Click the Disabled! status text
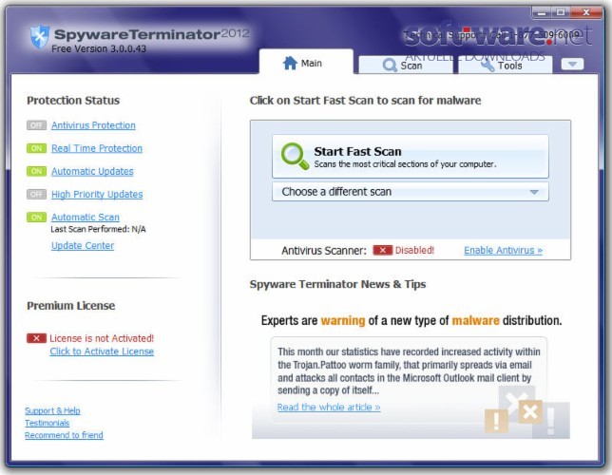 [414, 250]
